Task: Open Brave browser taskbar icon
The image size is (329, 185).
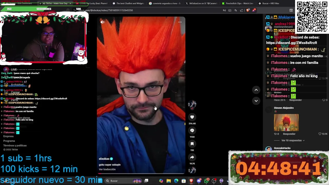Action: [x=191, y=181]
